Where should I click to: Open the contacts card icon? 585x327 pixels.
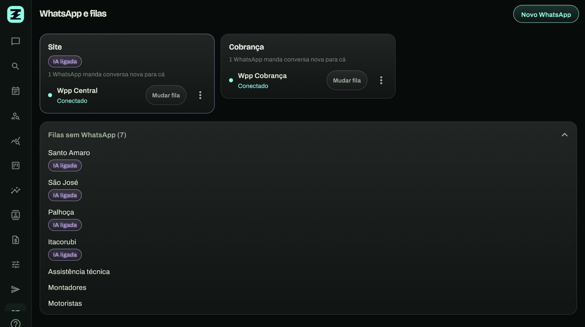point(15,215)
